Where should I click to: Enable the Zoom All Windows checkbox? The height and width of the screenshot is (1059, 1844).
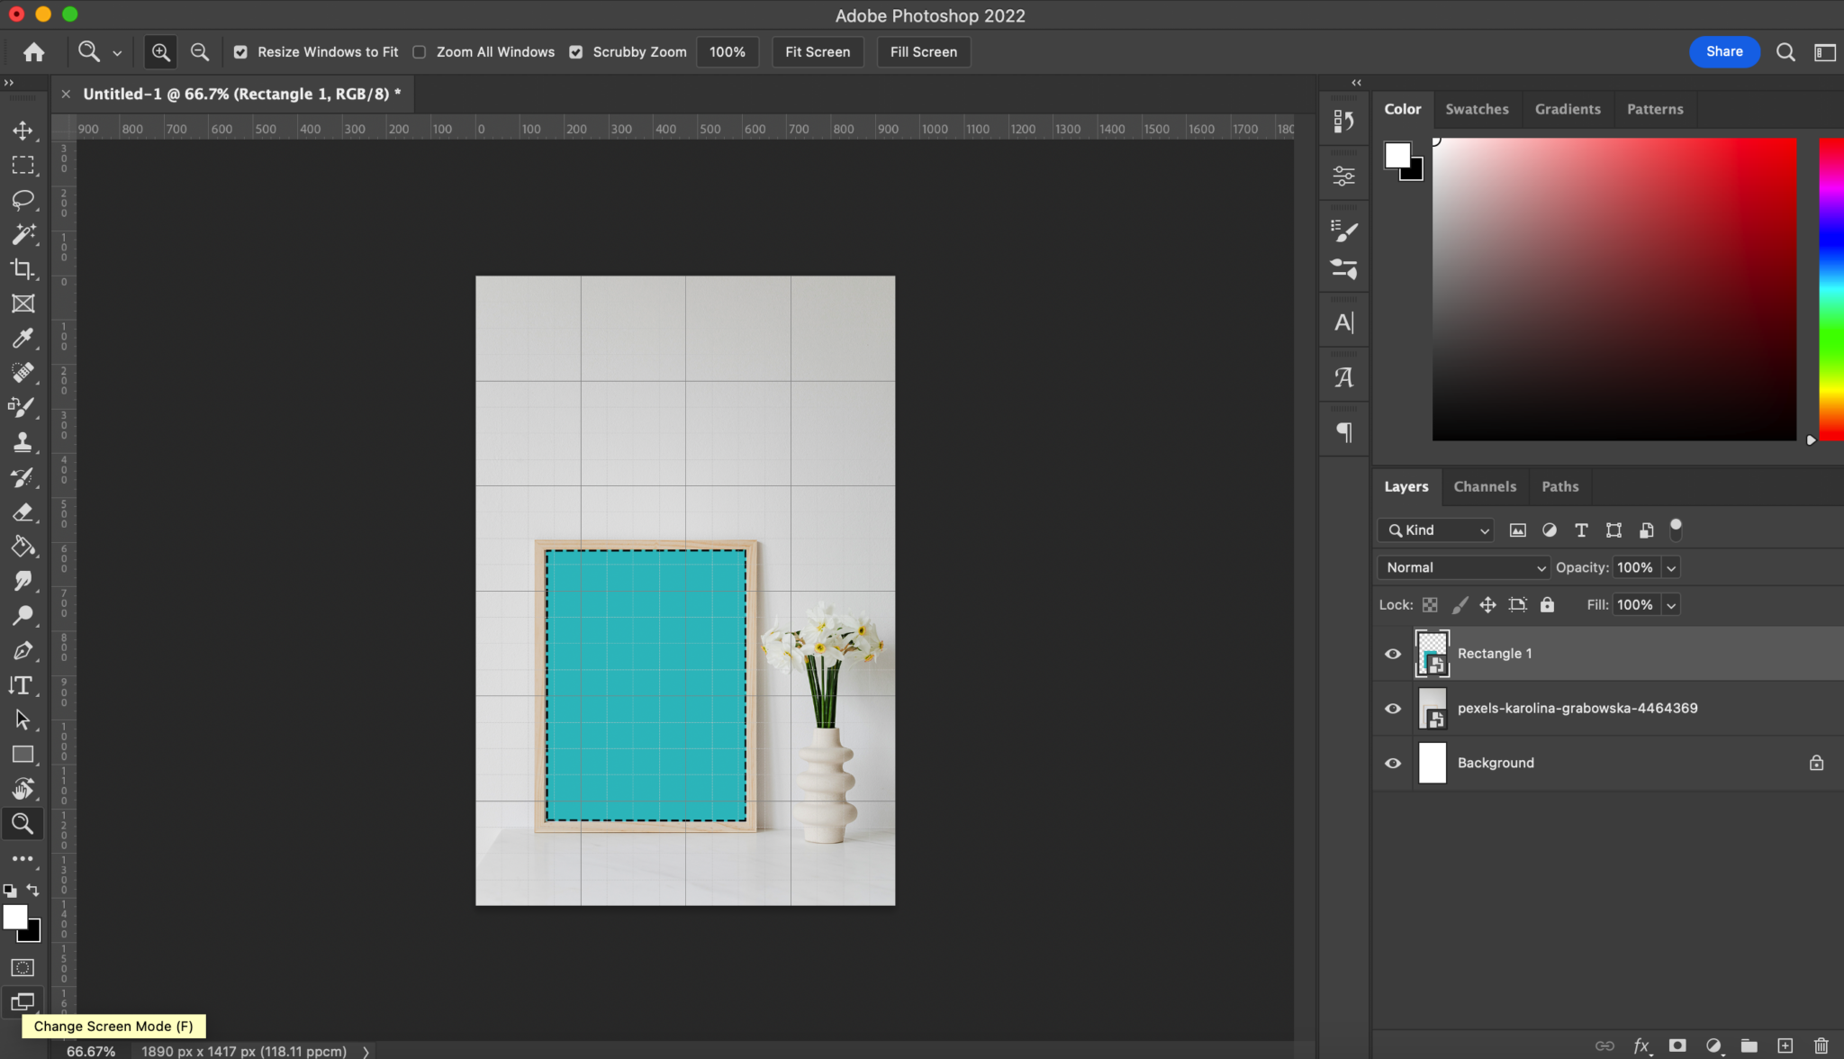click(x=420, y=52)
